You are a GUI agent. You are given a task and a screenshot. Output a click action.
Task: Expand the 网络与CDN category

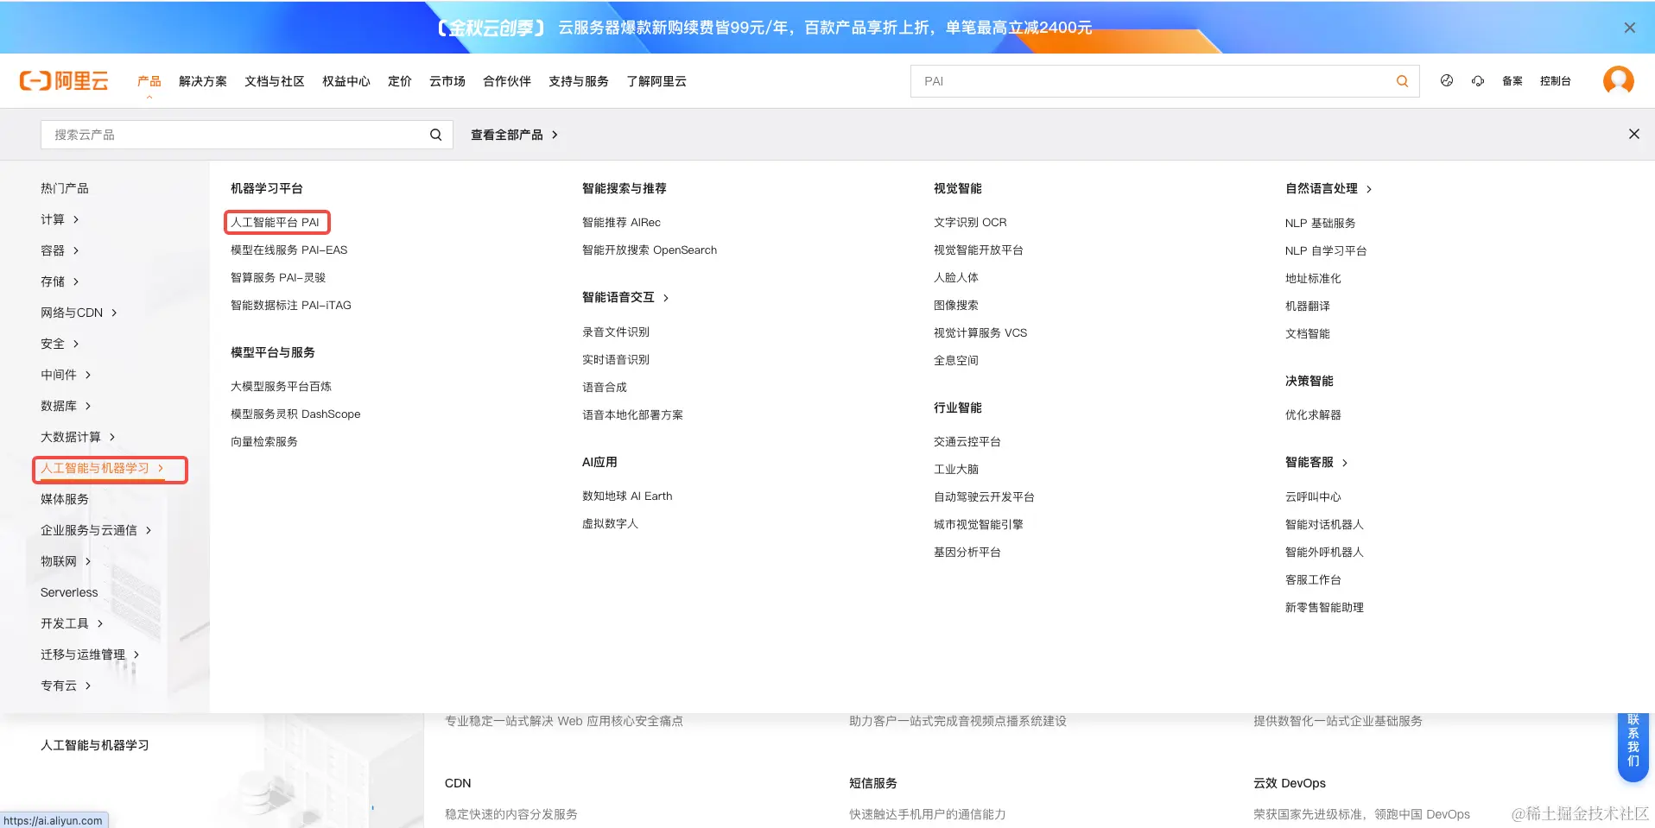pyautogui.click(x=79, y=313)
